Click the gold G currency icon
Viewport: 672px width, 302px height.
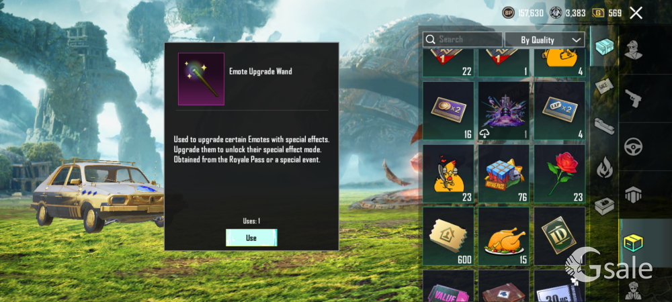[598, 13]
